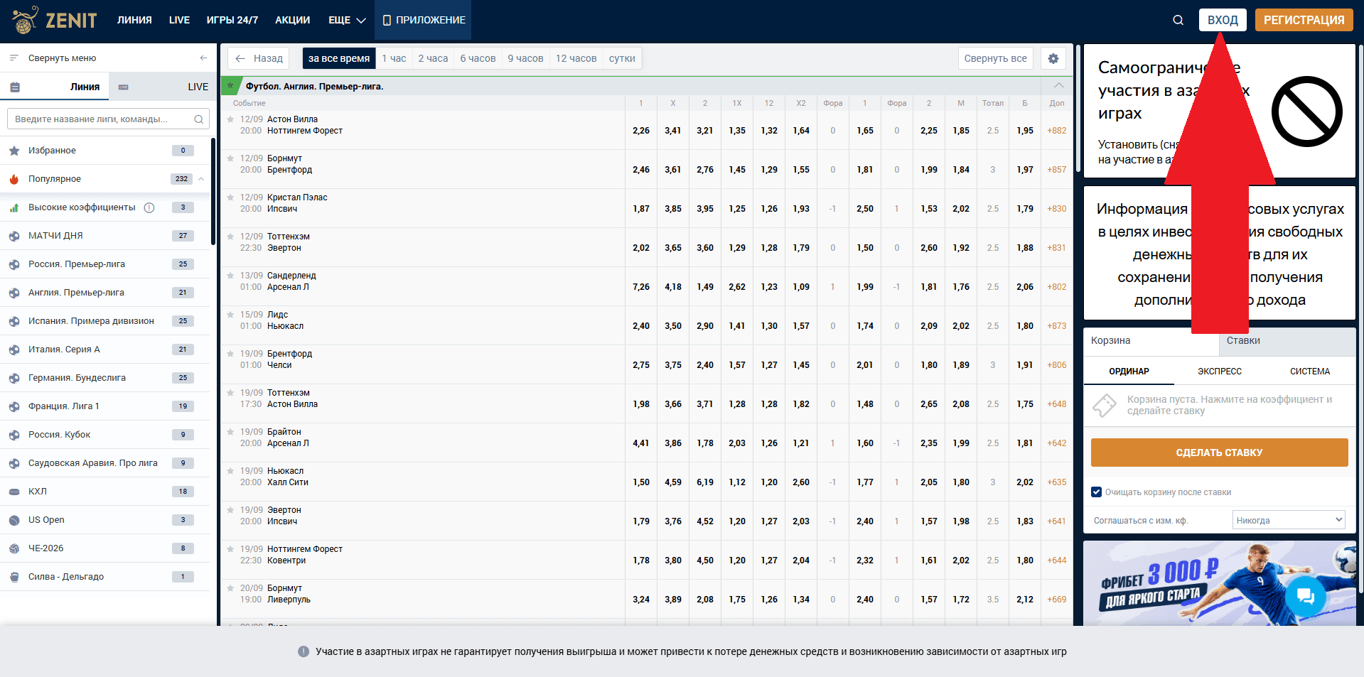
Task: Switch to the СИСТЕМА bet tab
Action: 1310,372
